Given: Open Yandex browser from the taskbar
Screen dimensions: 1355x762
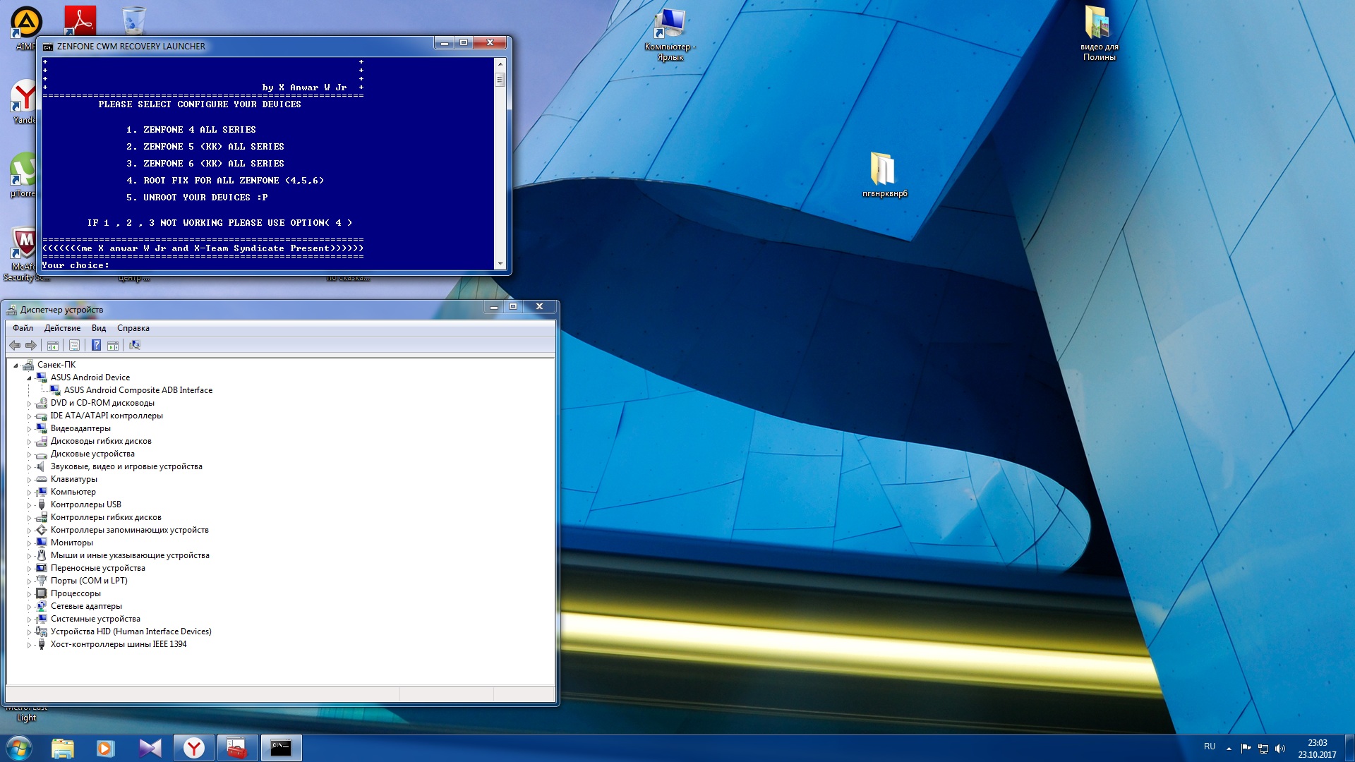Looking at the screenshot, I should [193, 748].
